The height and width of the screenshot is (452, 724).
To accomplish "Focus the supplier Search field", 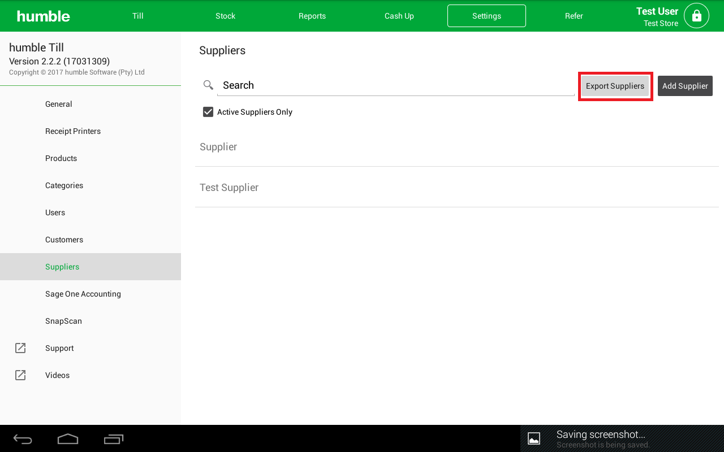I will click(396, 85).
